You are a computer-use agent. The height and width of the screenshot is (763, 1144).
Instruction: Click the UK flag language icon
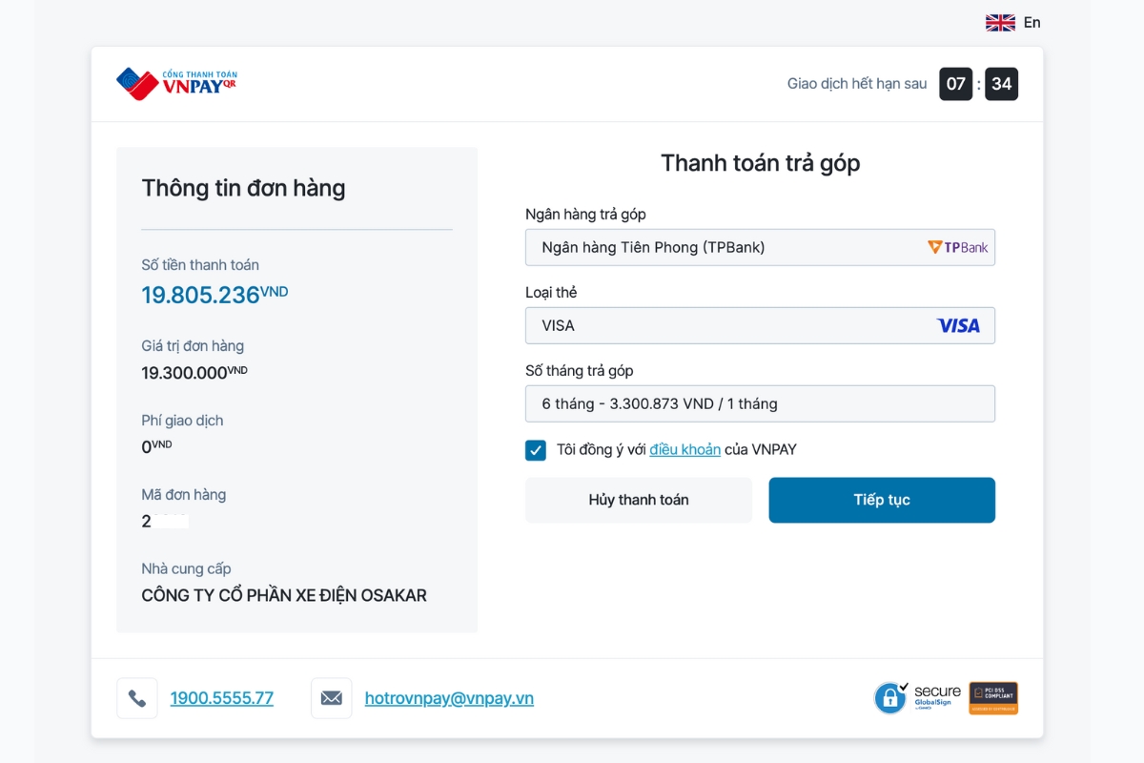(1000, 23)
